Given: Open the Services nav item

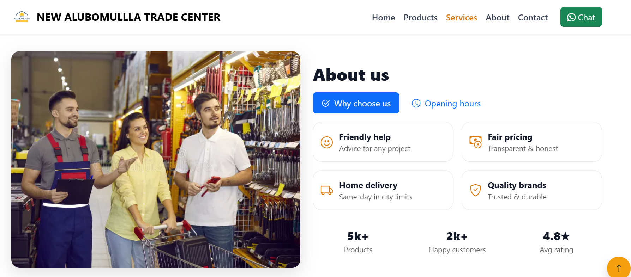Looking at the screenshot, I should tap(461, 18).
